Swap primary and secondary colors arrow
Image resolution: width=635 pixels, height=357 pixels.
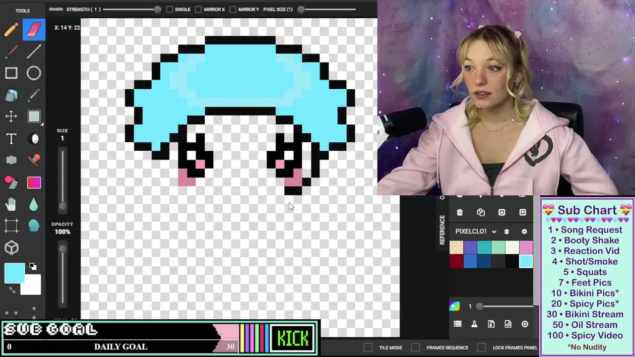(12, 290)
